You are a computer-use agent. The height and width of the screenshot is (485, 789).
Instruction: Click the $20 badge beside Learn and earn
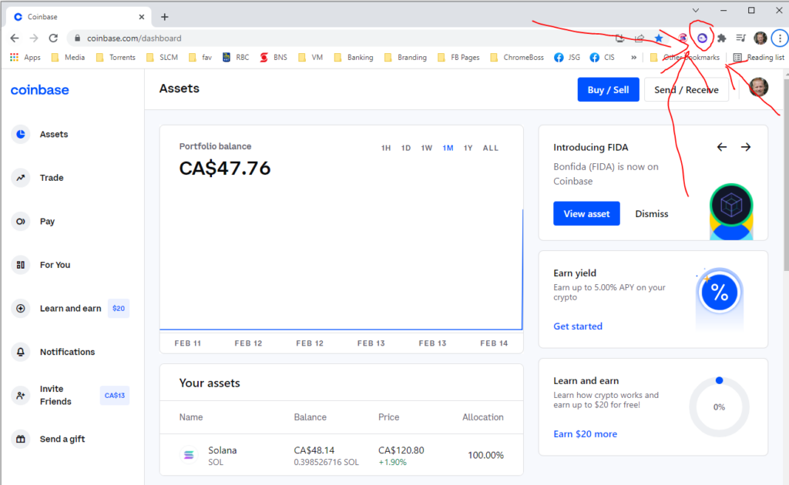[119, 308]
